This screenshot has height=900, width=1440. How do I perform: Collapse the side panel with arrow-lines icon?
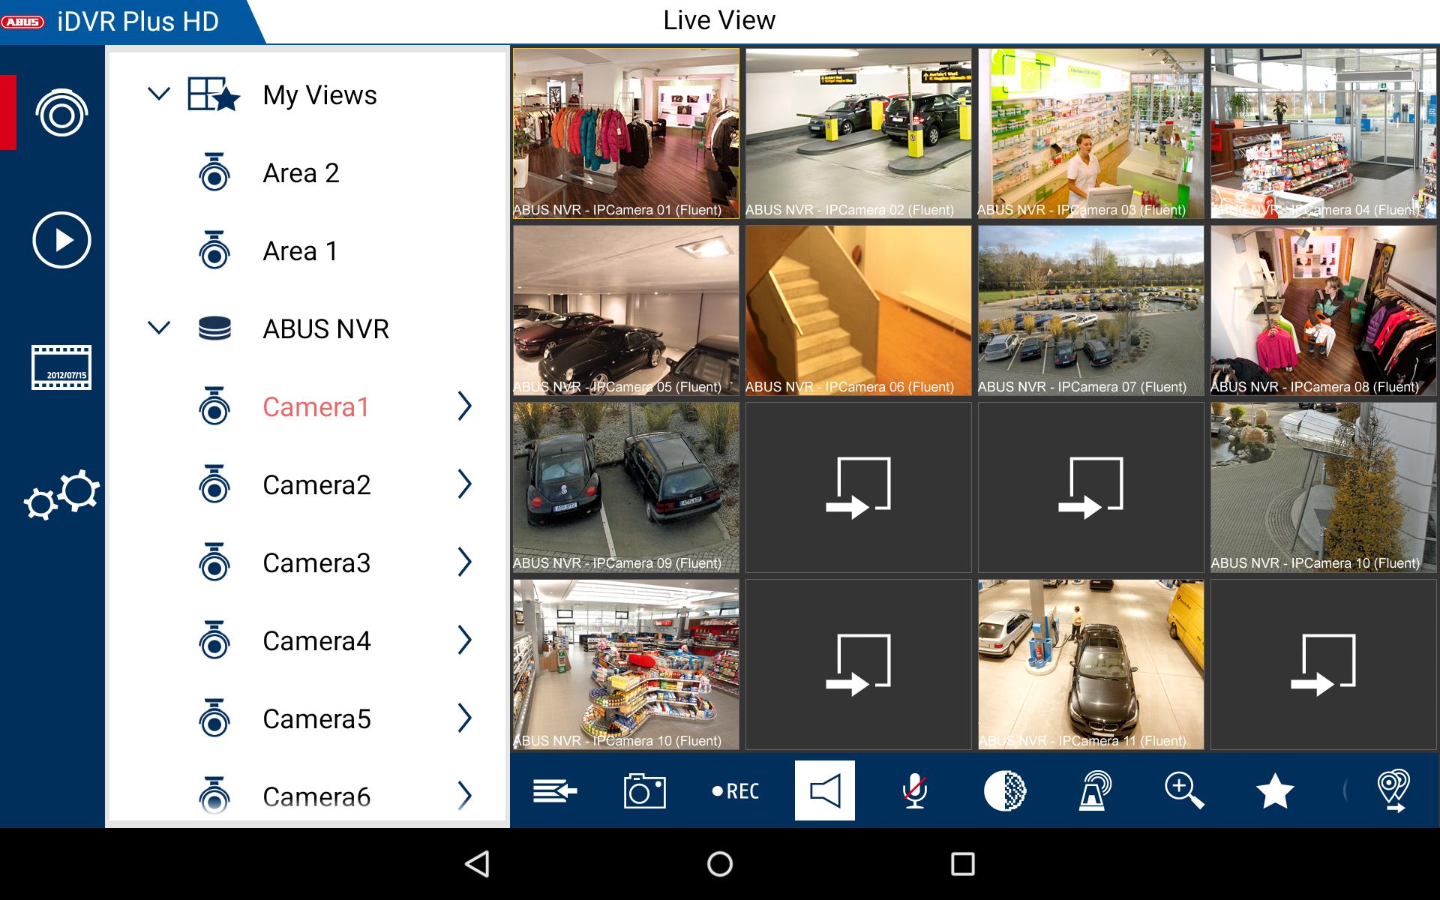point(555,790)
